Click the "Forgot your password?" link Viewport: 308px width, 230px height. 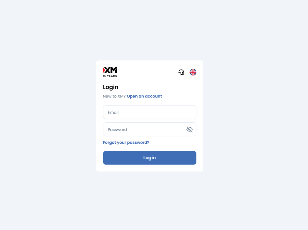tap(126, 143)
